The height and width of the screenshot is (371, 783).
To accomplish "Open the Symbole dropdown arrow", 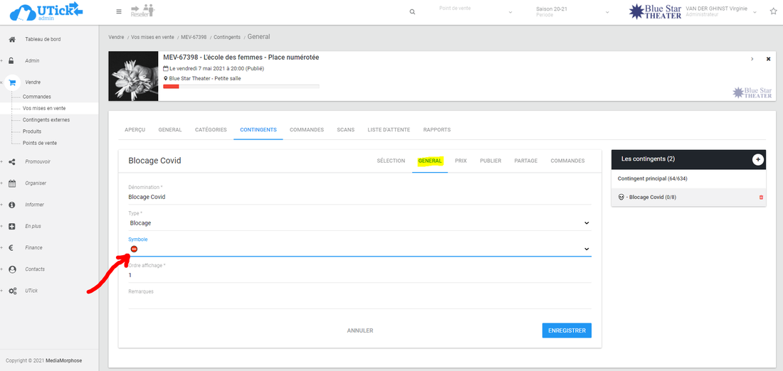I will click(587, 249).
